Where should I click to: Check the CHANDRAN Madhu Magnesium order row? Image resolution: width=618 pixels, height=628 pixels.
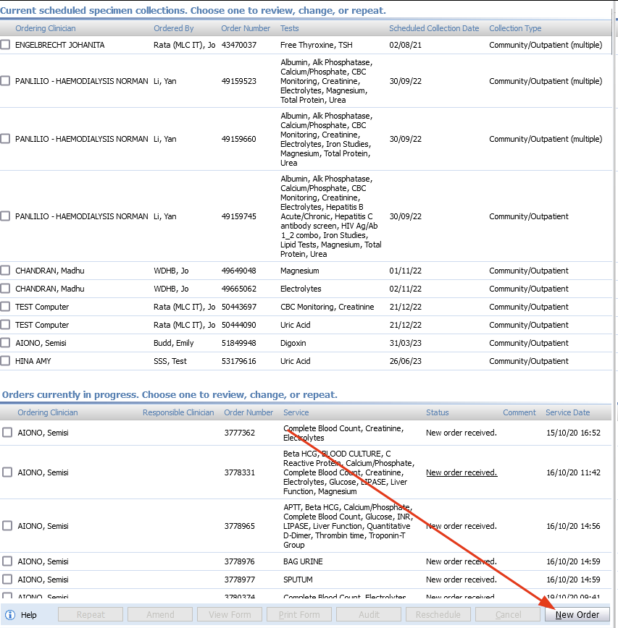click(5, 270)
